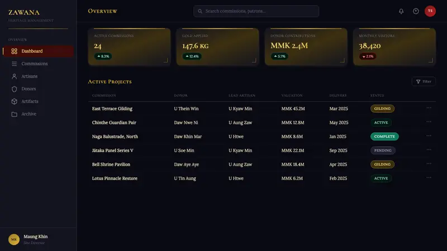Screen dimensions: 447x251
Task: Sort by the Delivery column header
Action: (338, 95)
